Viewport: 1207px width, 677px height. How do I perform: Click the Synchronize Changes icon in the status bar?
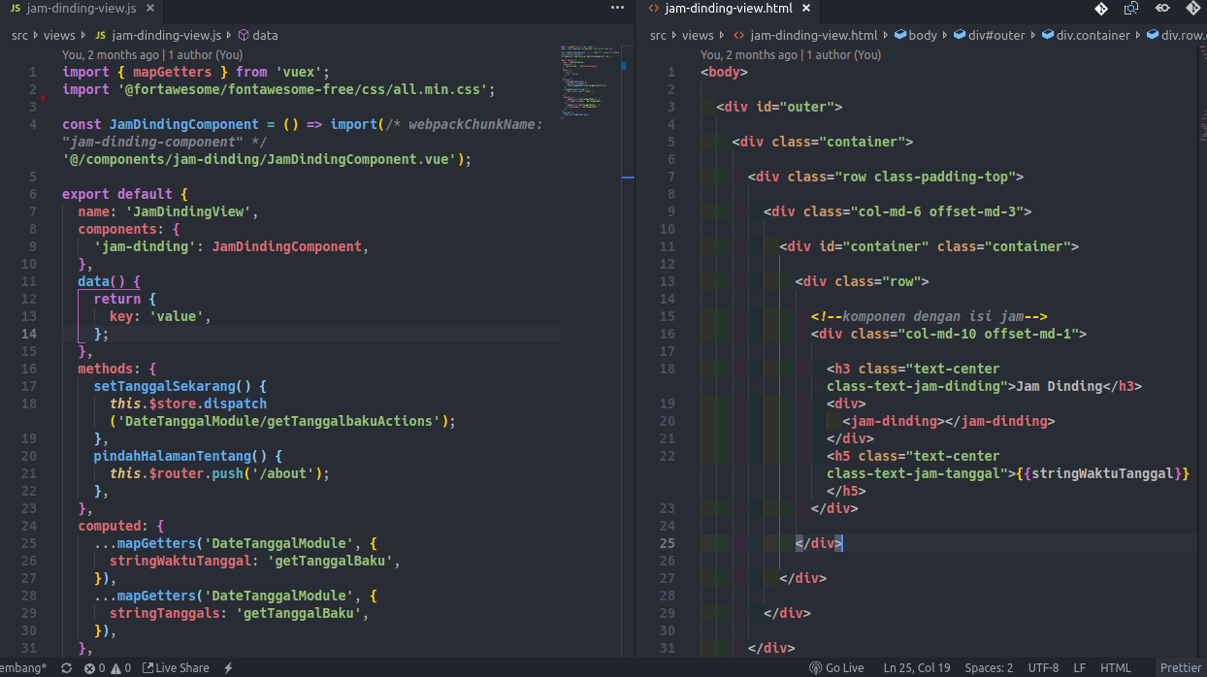click(65, 667)
